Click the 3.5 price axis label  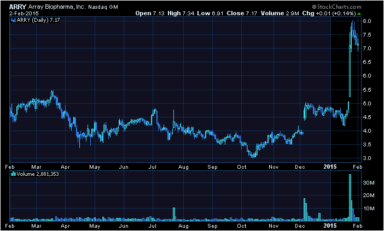click(368, 145)
